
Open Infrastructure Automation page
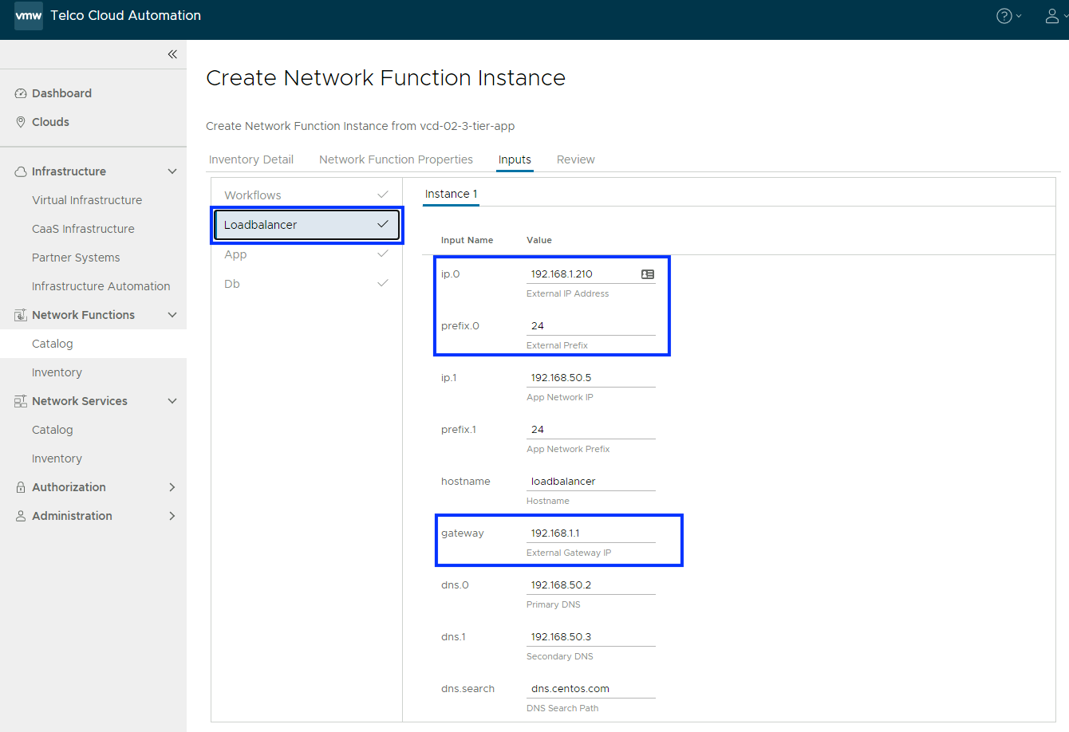coord(101,286)
